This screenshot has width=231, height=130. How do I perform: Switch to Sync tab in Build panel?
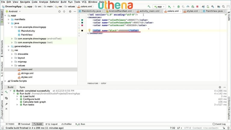coord(22,87)
